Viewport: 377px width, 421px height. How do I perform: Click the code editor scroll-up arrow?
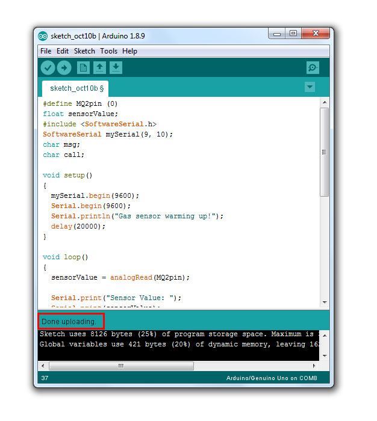pyautogui.click(x=325, y=102)
